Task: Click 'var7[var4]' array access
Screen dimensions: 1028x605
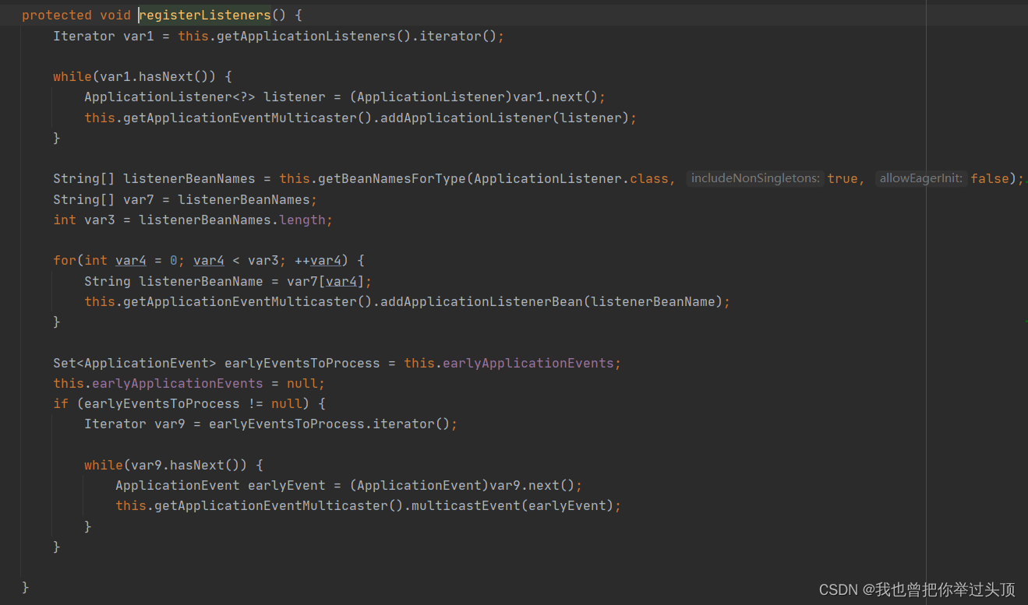Action: pyautogui.click(x=326, y=281)
